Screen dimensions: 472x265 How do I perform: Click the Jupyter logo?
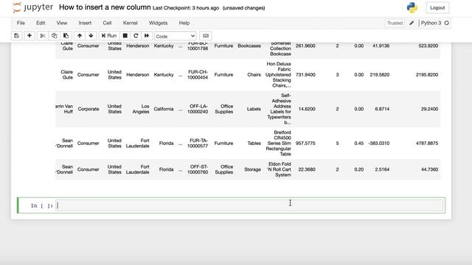tap(32, 7)
